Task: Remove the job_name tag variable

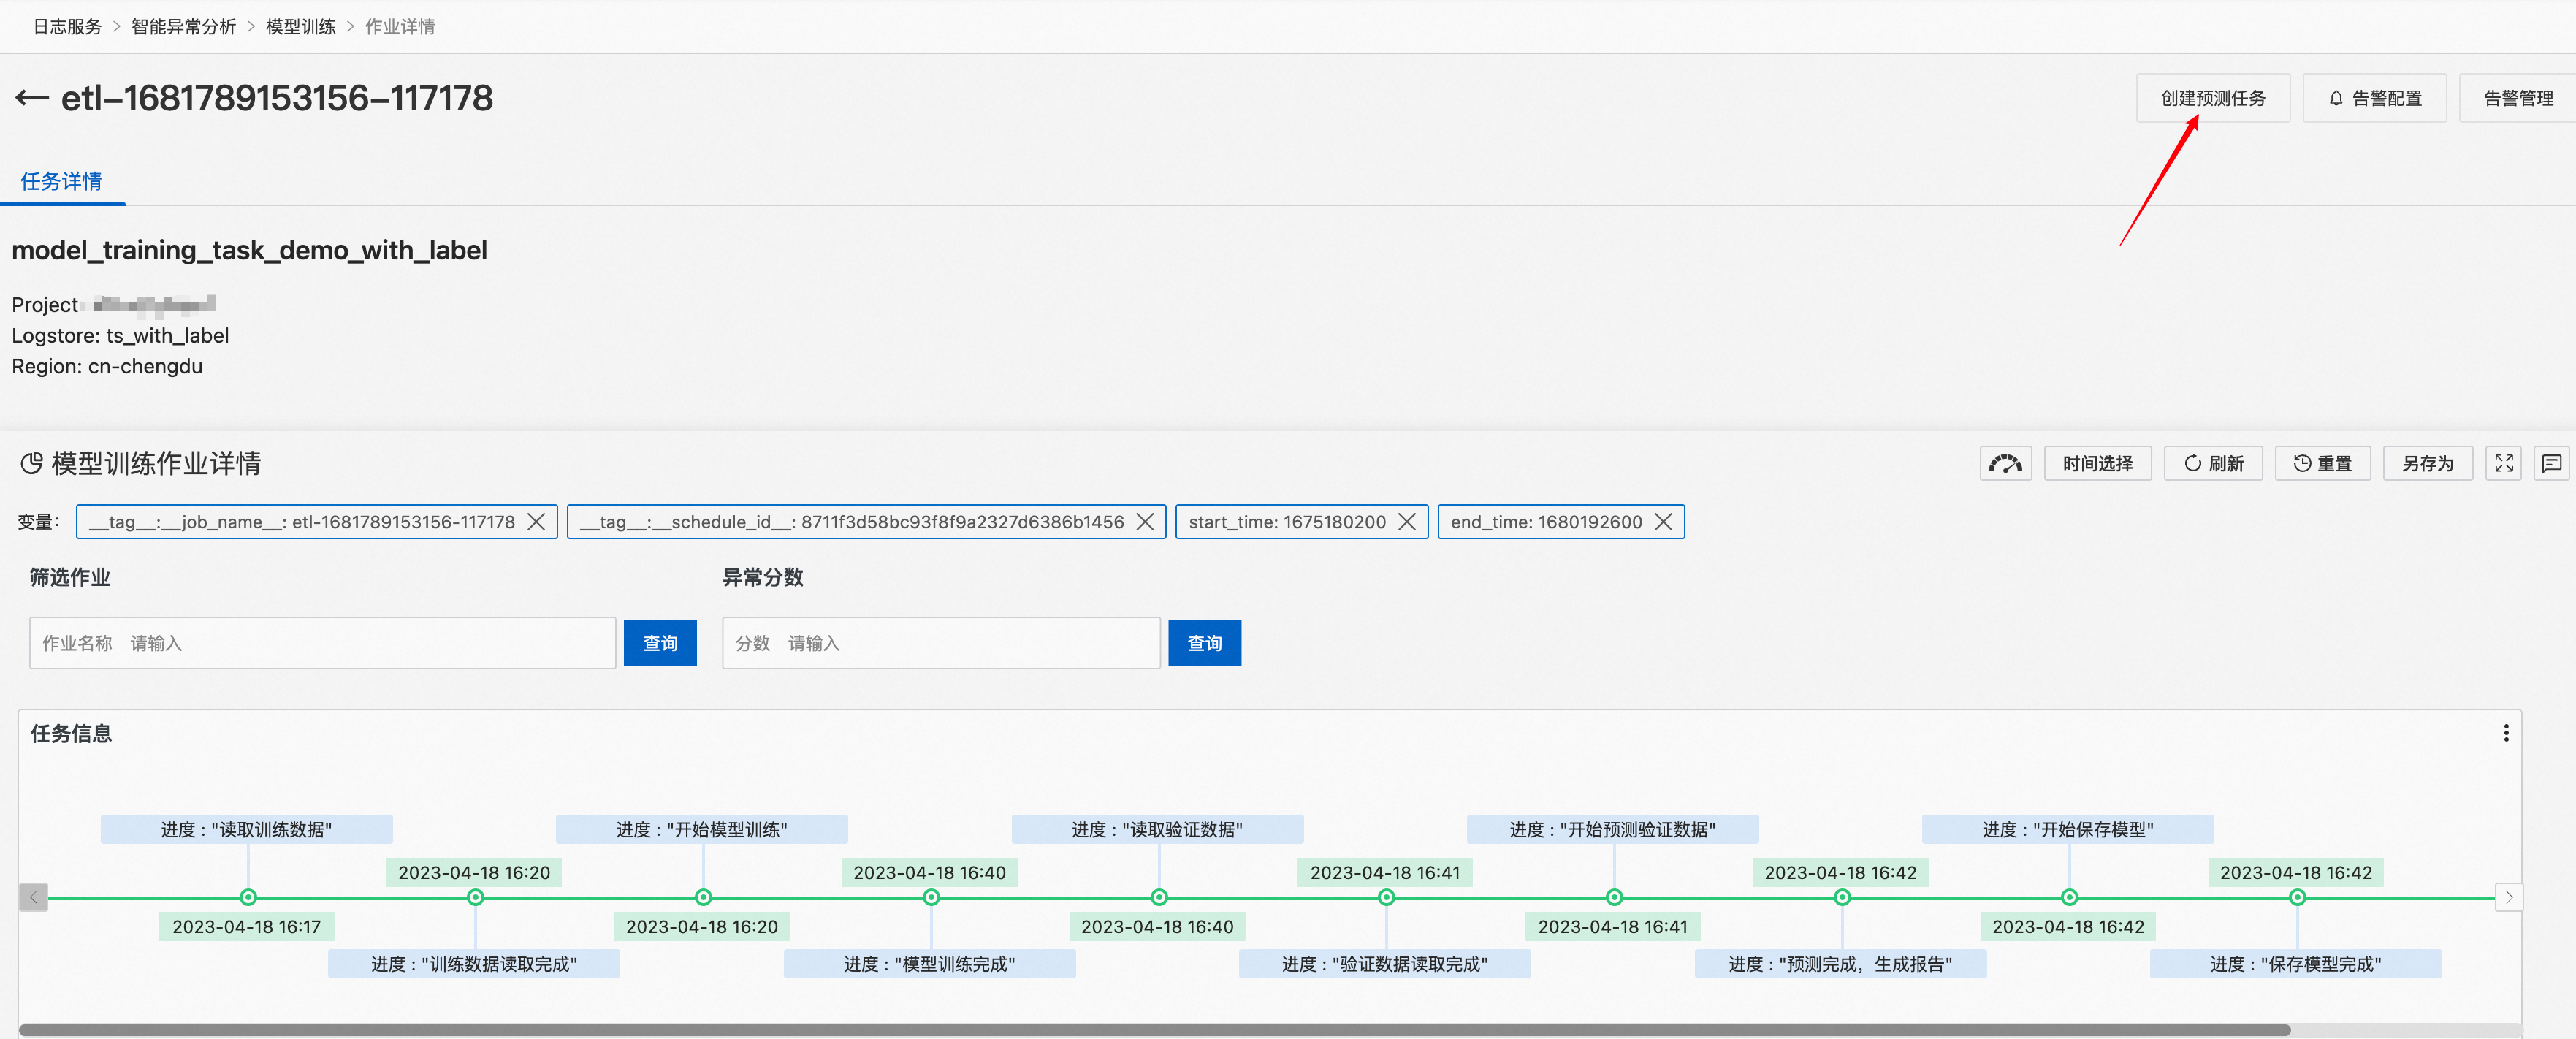Action: [x=537, y=522]
